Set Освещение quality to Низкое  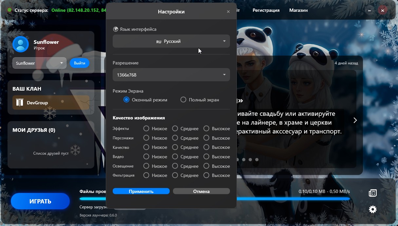click(x=146, y=166)
